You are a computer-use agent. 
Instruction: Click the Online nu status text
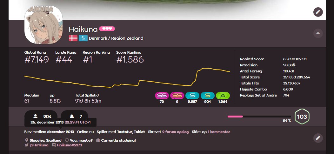click(85, 132)
